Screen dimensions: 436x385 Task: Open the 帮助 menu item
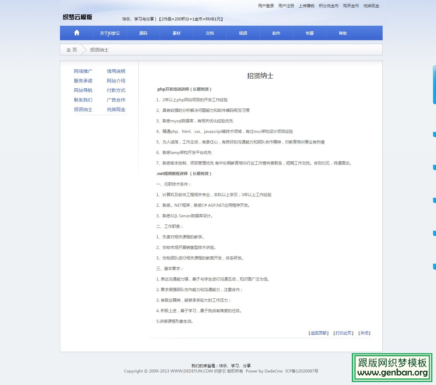[x=342, y=33]
